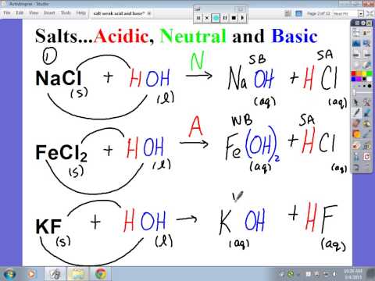The image size is (375, 281).
Task: Click the blue browser icon beside the page counter
Action: tap(298, 13)
